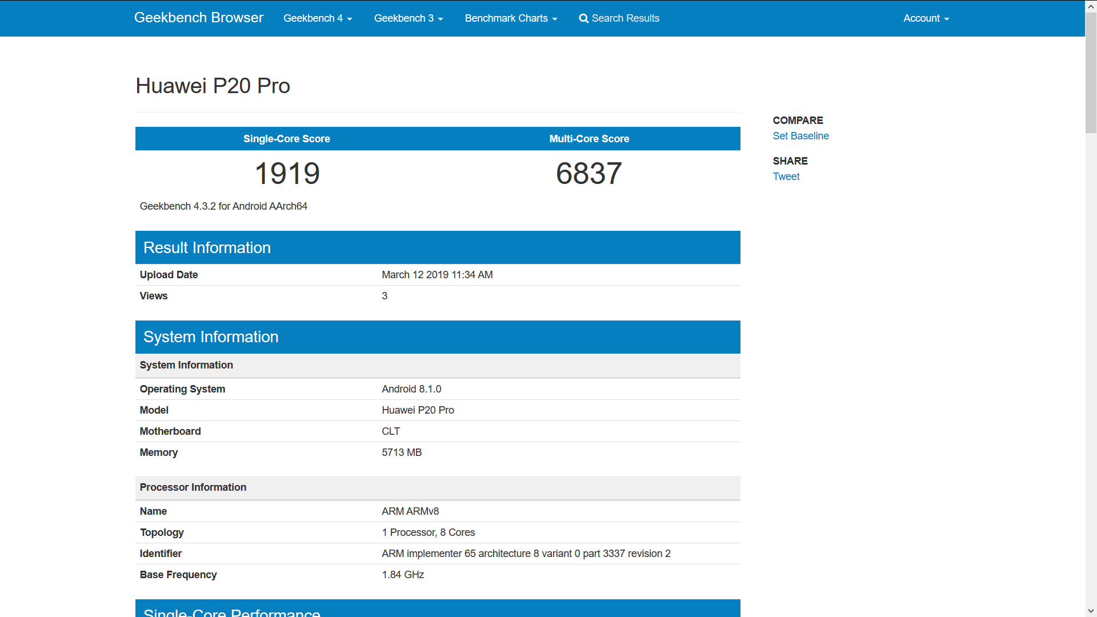Open the Account dropdown menu

coord(926,18)
